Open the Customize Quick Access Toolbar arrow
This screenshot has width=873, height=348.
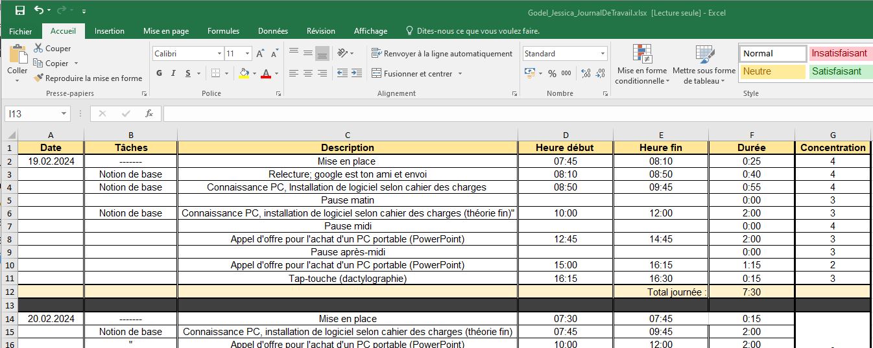click(84, 11)
